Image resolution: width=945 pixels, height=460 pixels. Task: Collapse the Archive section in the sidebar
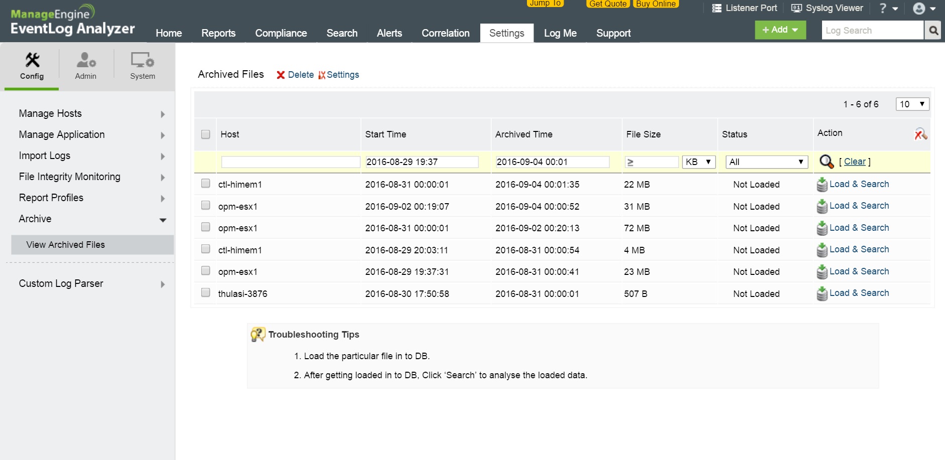[162, 219]
